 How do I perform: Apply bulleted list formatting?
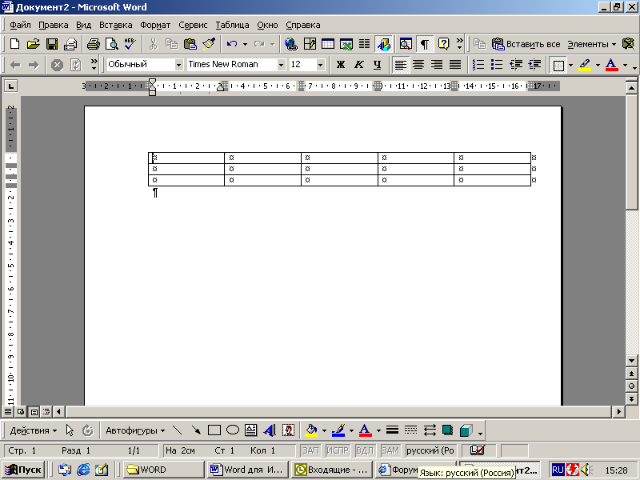496,65
